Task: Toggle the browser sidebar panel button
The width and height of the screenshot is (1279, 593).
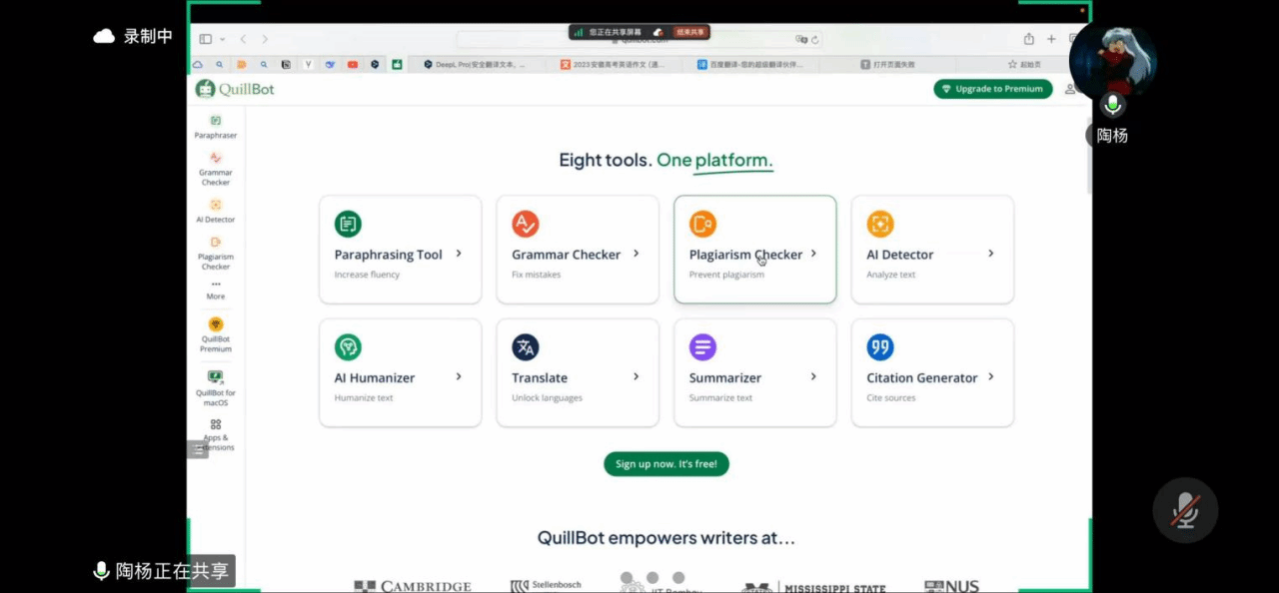Action: (205, 39)
